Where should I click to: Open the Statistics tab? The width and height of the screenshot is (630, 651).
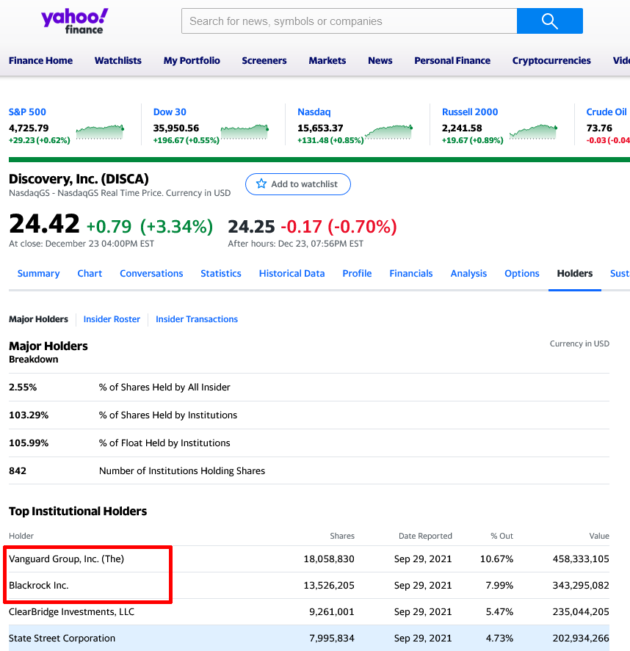point(221,274)
